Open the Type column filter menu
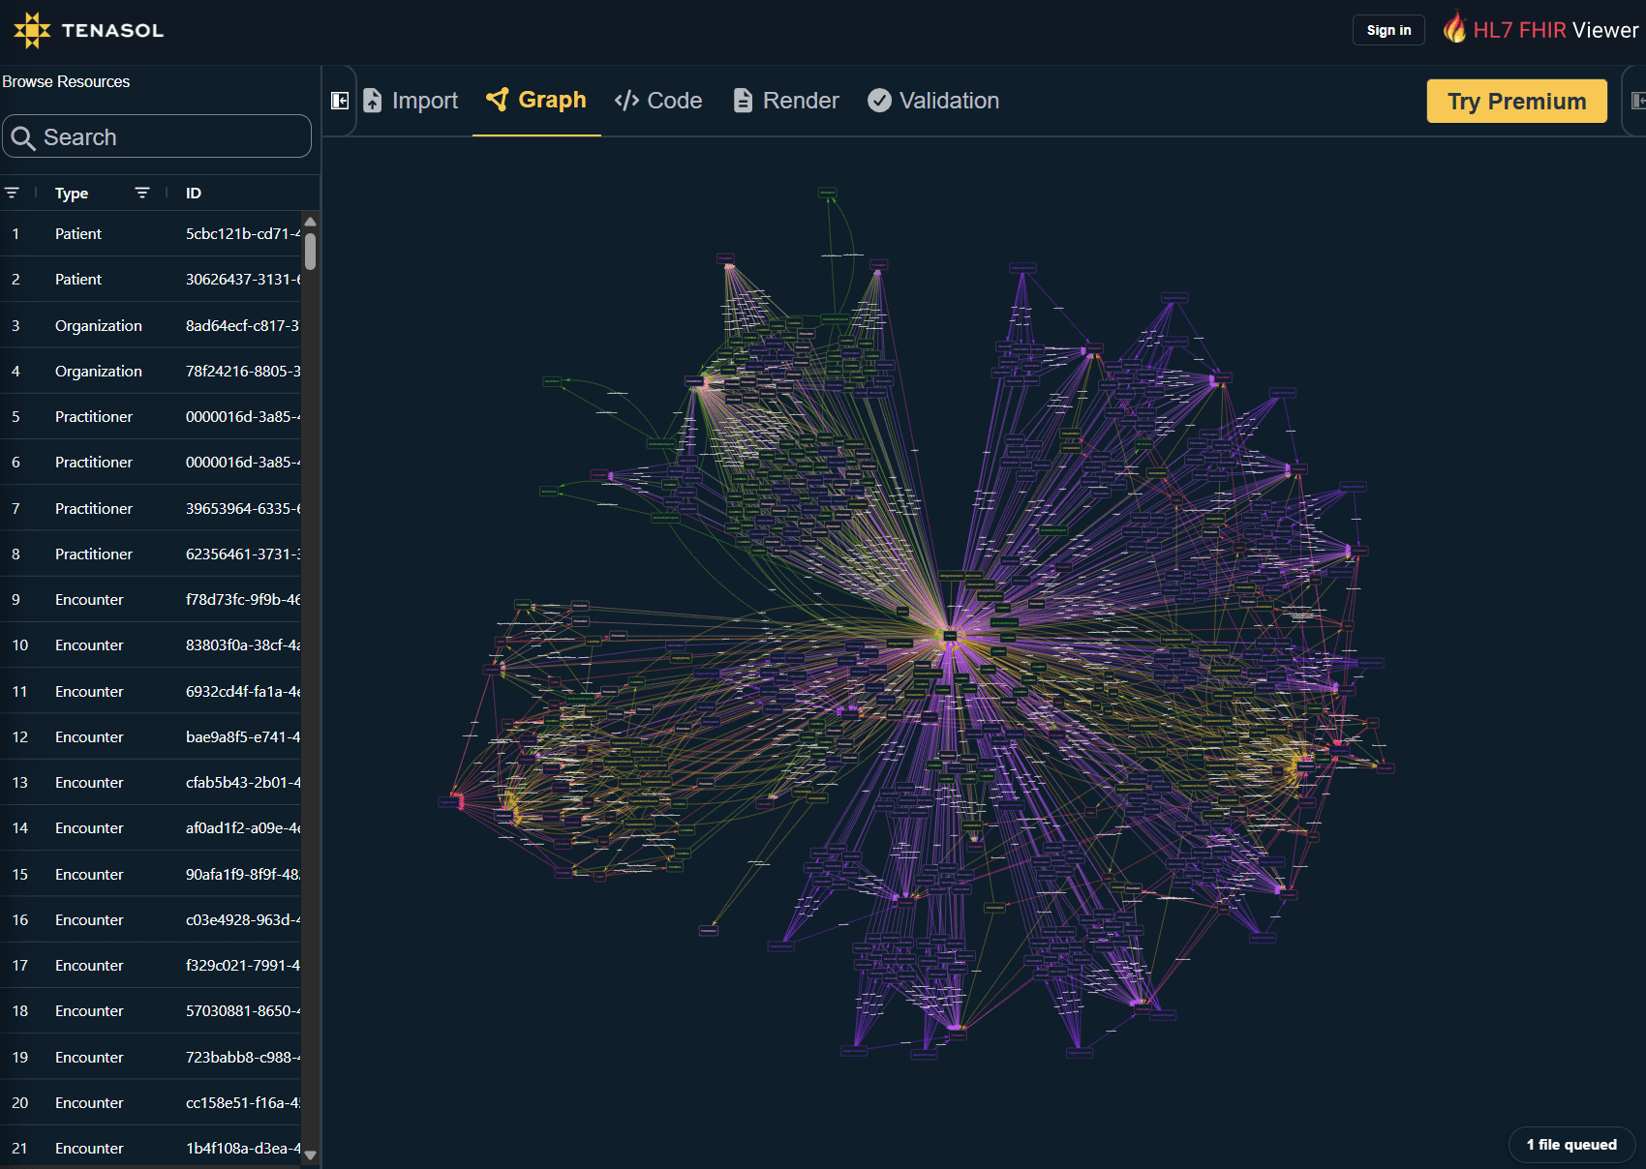The width and height of the screenshot is (1646, 1169). pyautogui.click(x=142, y=193)
